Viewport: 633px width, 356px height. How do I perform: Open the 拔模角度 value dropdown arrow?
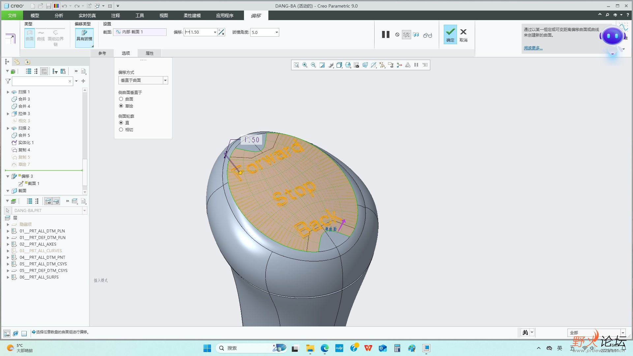(276, 32)
